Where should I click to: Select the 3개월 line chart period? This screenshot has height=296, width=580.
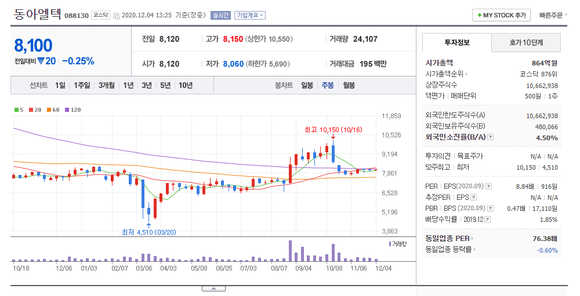tap(106, 85)
